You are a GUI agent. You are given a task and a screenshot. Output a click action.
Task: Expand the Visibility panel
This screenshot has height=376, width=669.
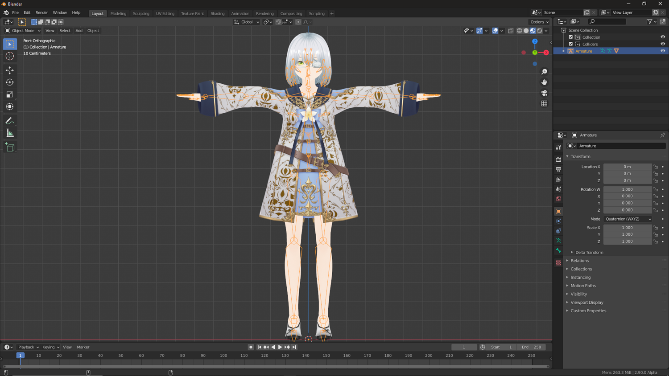tap(579, 294)
